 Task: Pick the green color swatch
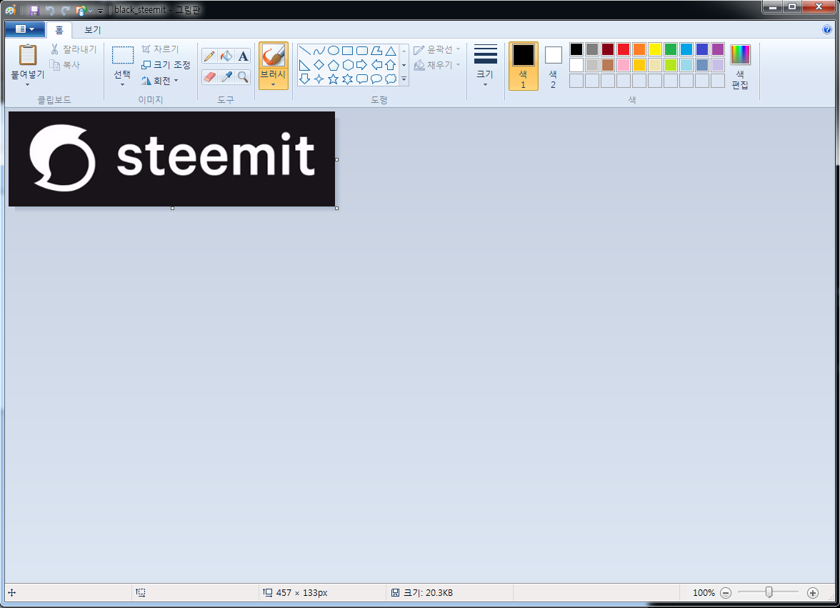(671, 50)
